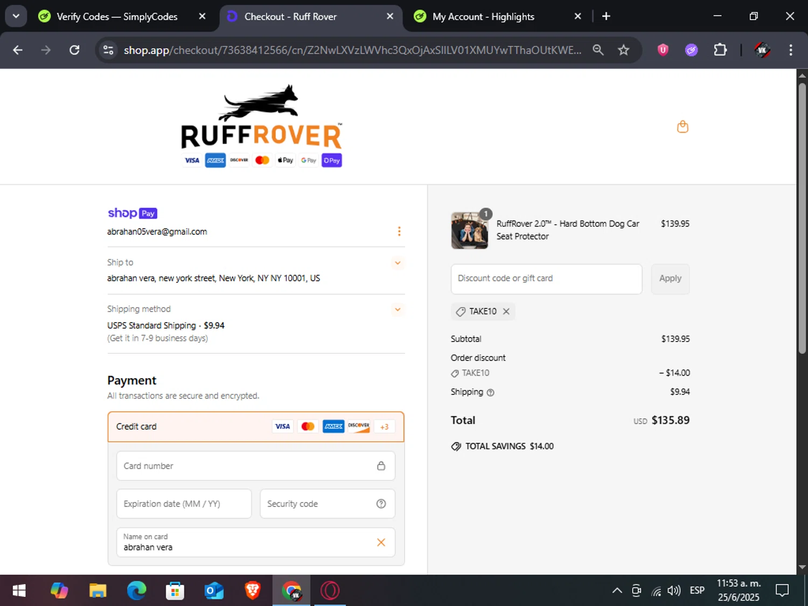Screen dimensions: 808x606
Task: Click the TOTAL SAVINGS $14.00 text
Action: (x=509, y=447)
